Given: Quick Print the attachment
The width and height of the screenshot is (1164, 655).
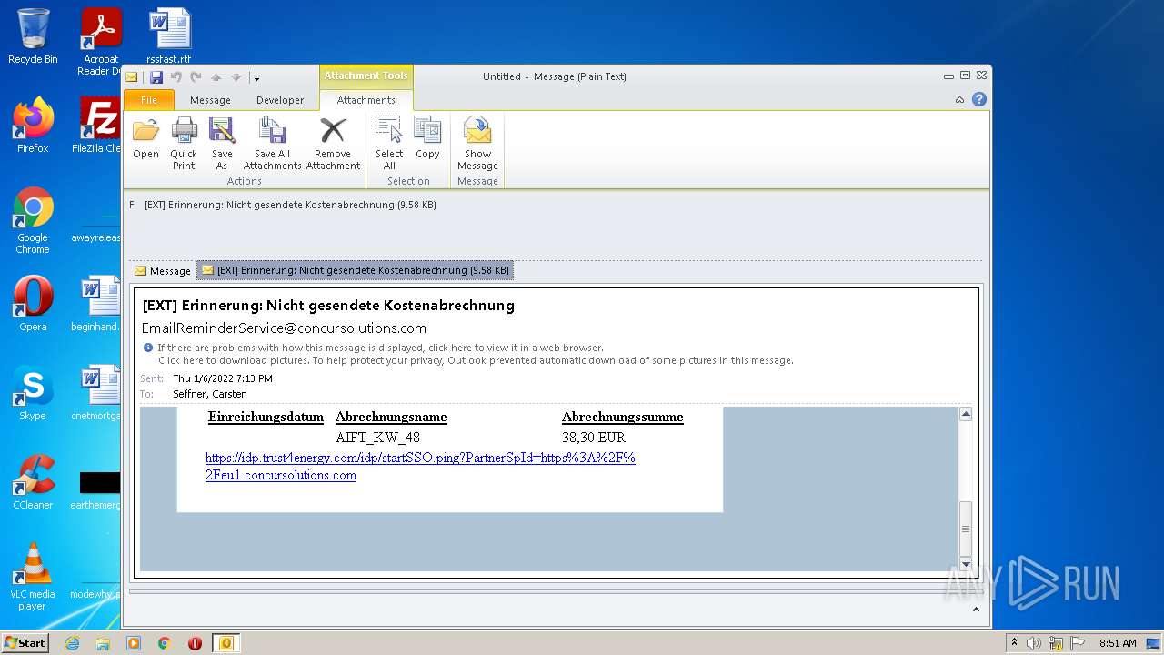Looking at the screenshot, I should [184, 144].
